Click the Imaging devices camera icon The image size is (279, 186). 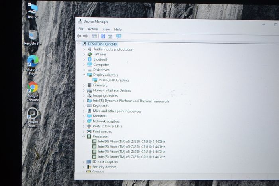click(x=89, y=95)
